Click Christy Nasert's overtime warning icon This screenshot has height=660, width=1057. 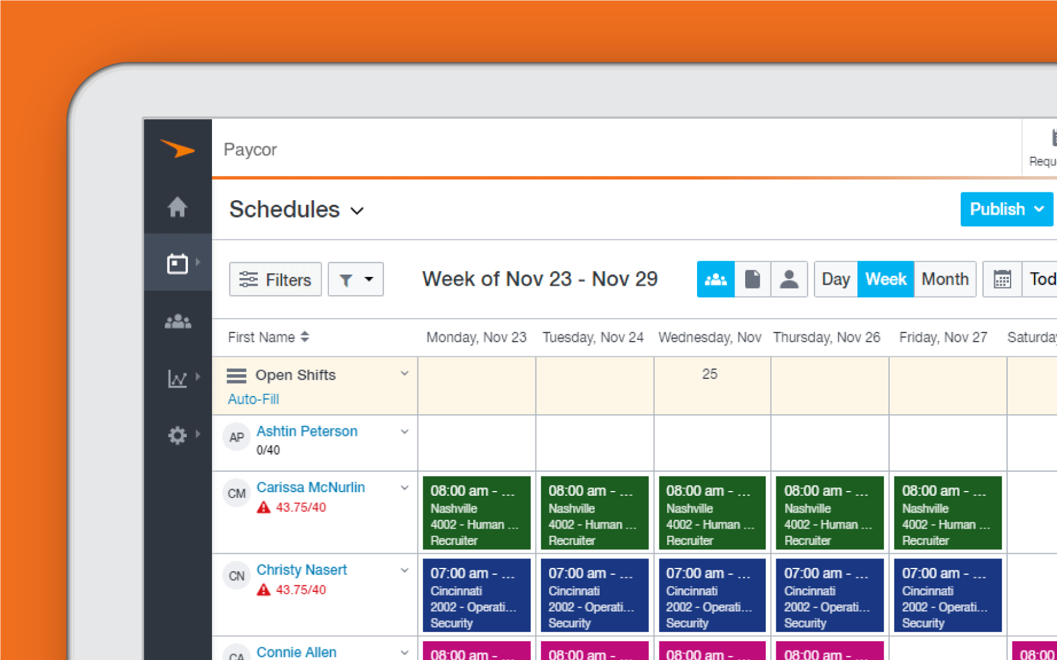pos(264,590)
